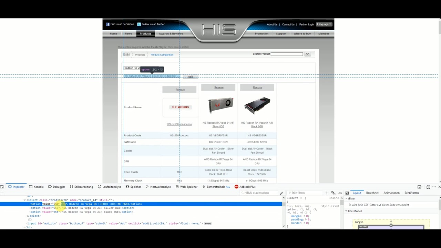Click the .cls class toggle button
This screenshot has height=248, width=441.
coord(340,193)
